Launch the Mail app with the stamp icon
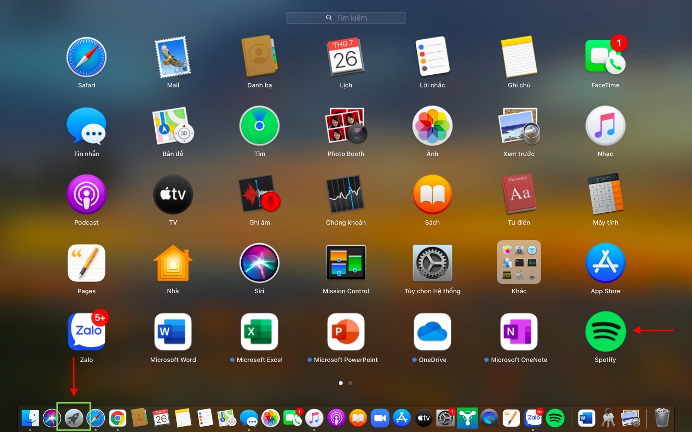 click(x=173, y=58)
